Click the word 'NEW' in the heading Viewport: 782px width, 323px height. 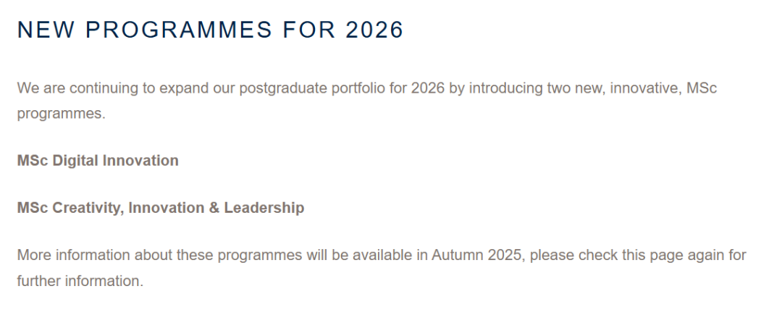pos(43,30)
